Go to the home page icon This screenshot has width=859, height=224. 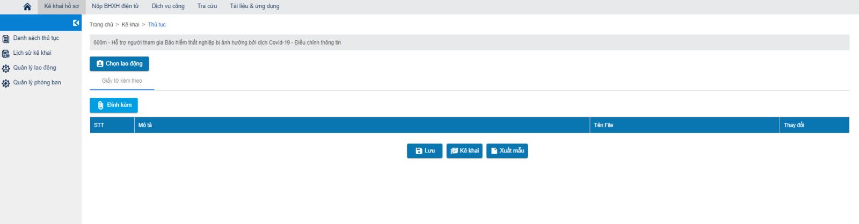(x=27, y=6)
